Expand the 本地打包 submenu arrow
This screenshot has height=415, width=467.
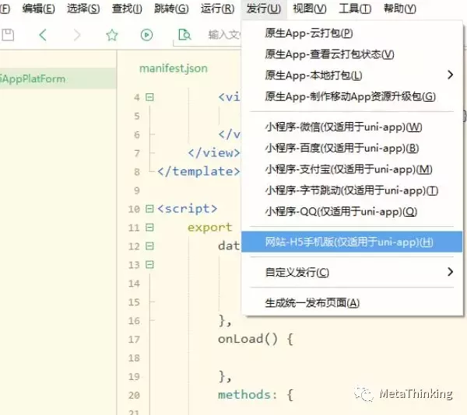451,75
